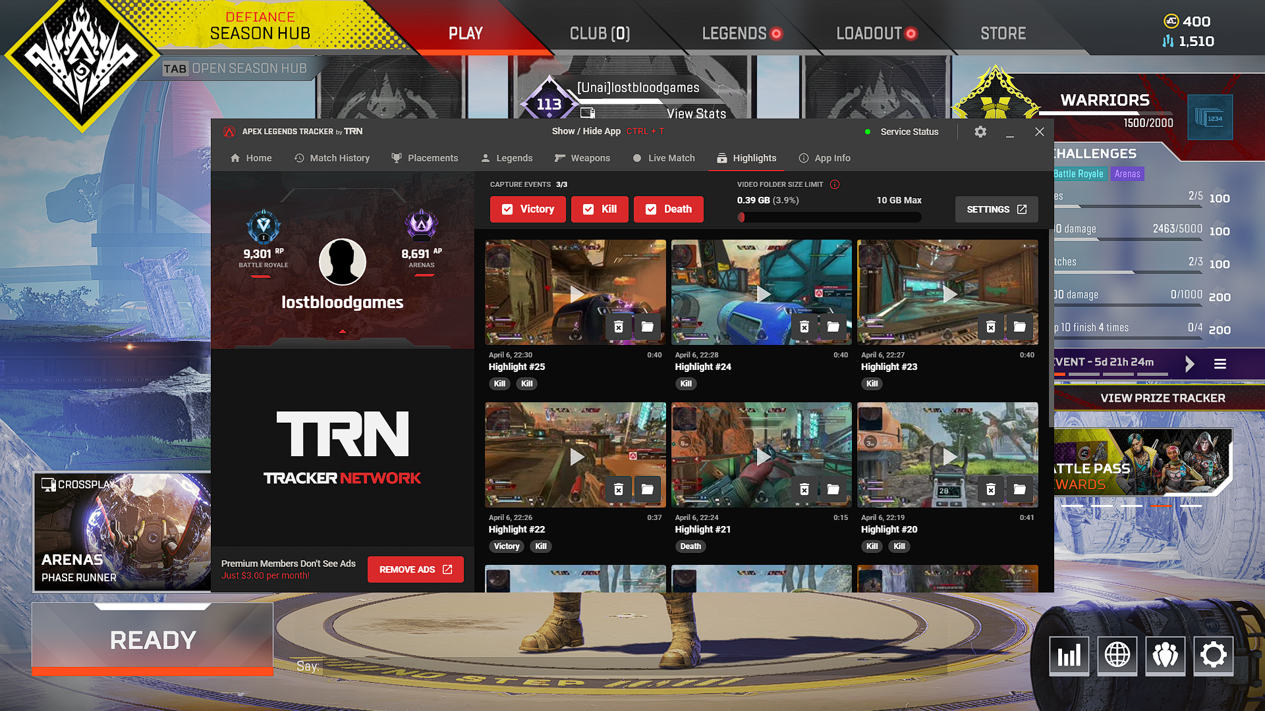Delete Highlight #25 using its trash icon
Viewport: 1265px width, 711px height.
(x=619, y=327)
